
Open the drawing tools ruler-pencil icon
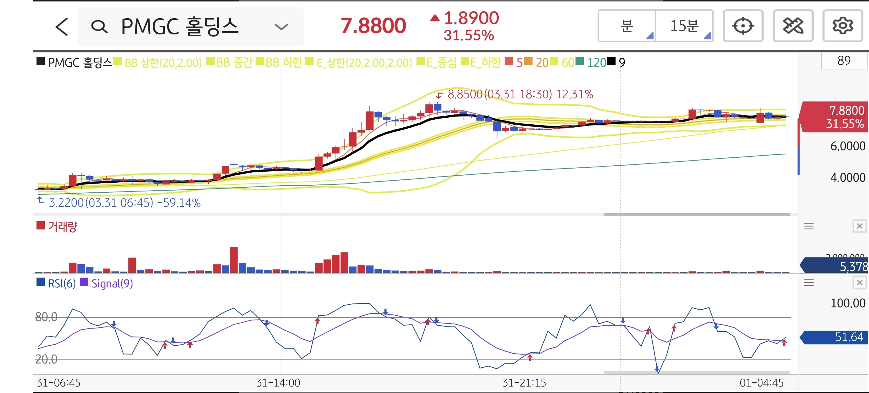[x=793, y=26]
